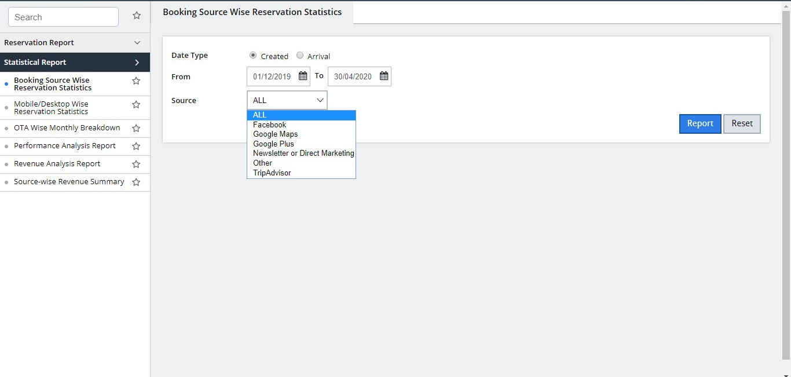
Task: Star the Revenue Analysis Report
Action: (136, 164)
